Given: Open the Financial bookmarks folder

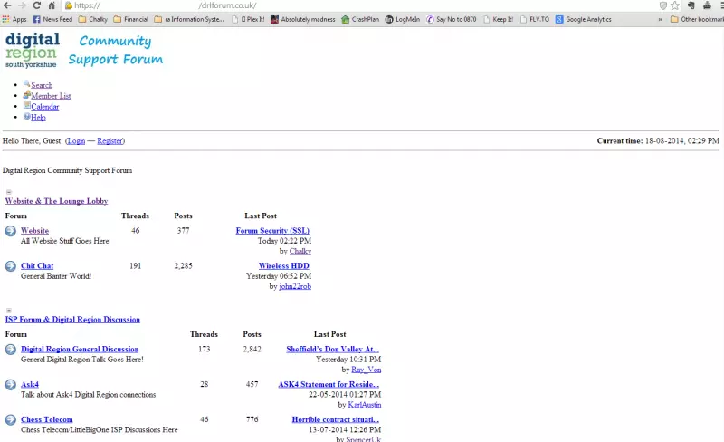Looking at the screenshot, I should coord(131,19).
